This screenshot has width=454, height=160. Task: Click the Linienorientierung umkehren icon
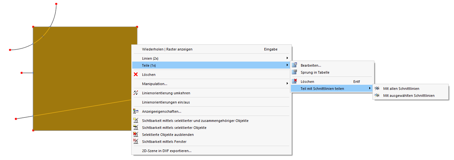tap(136, 93)
